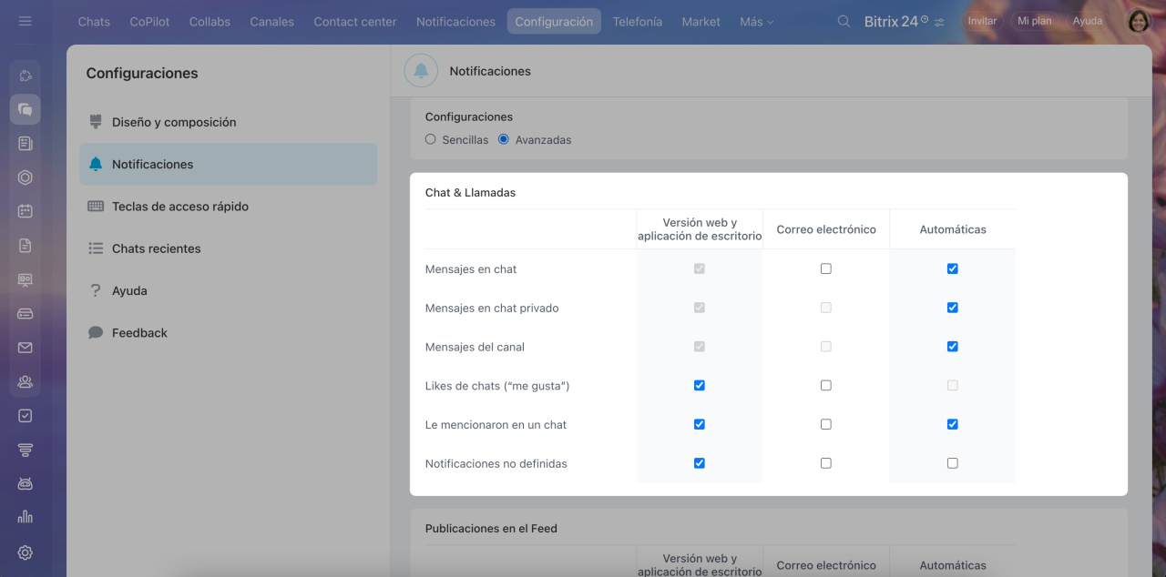Toggle Correo electrónico for Notificaciones no definidas
1166x577 pixels.
[825, 463]
